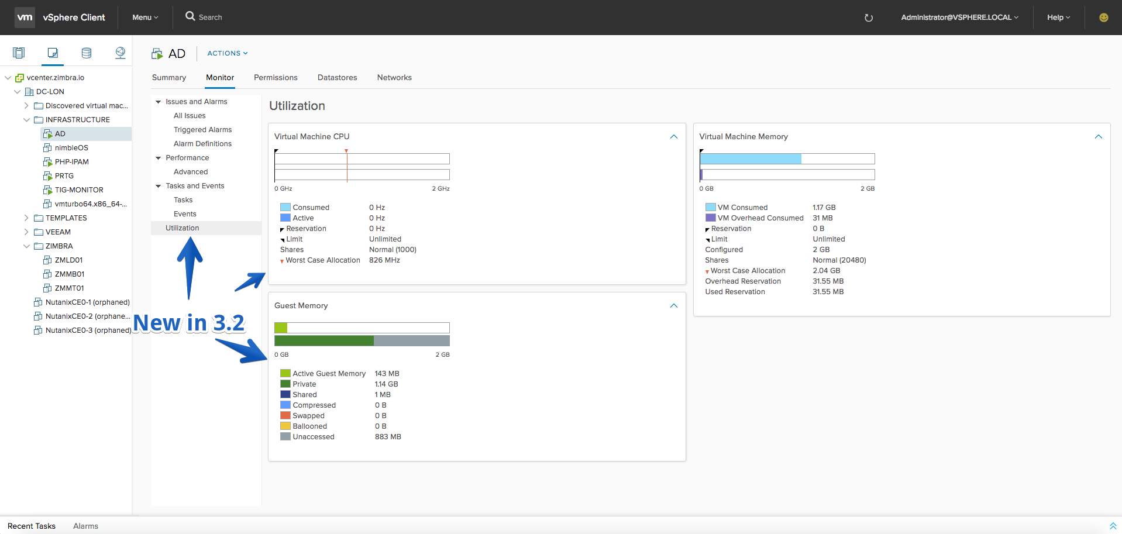Collapse the Guest Memory panel
Image resolution: width=1122 pixels, height=534 pixels.
click(674, 306)
